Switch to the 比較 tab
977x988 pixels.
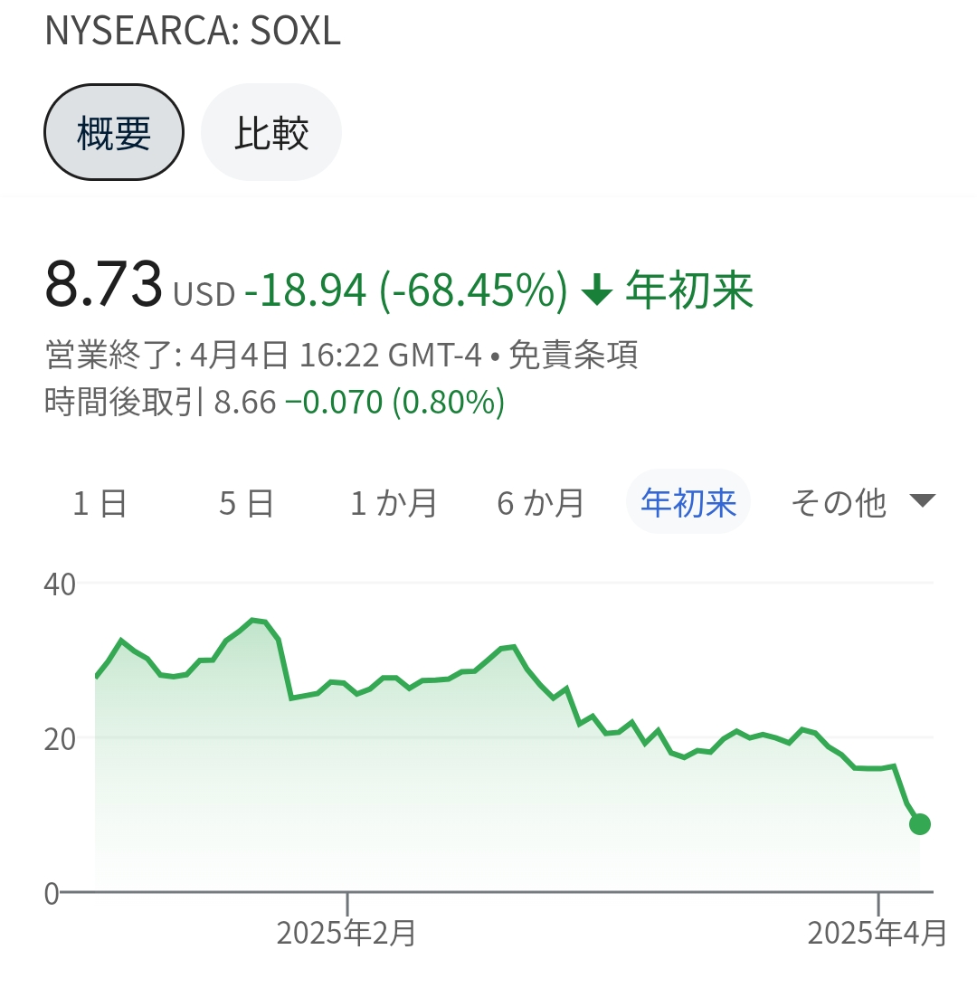point(271,133)
